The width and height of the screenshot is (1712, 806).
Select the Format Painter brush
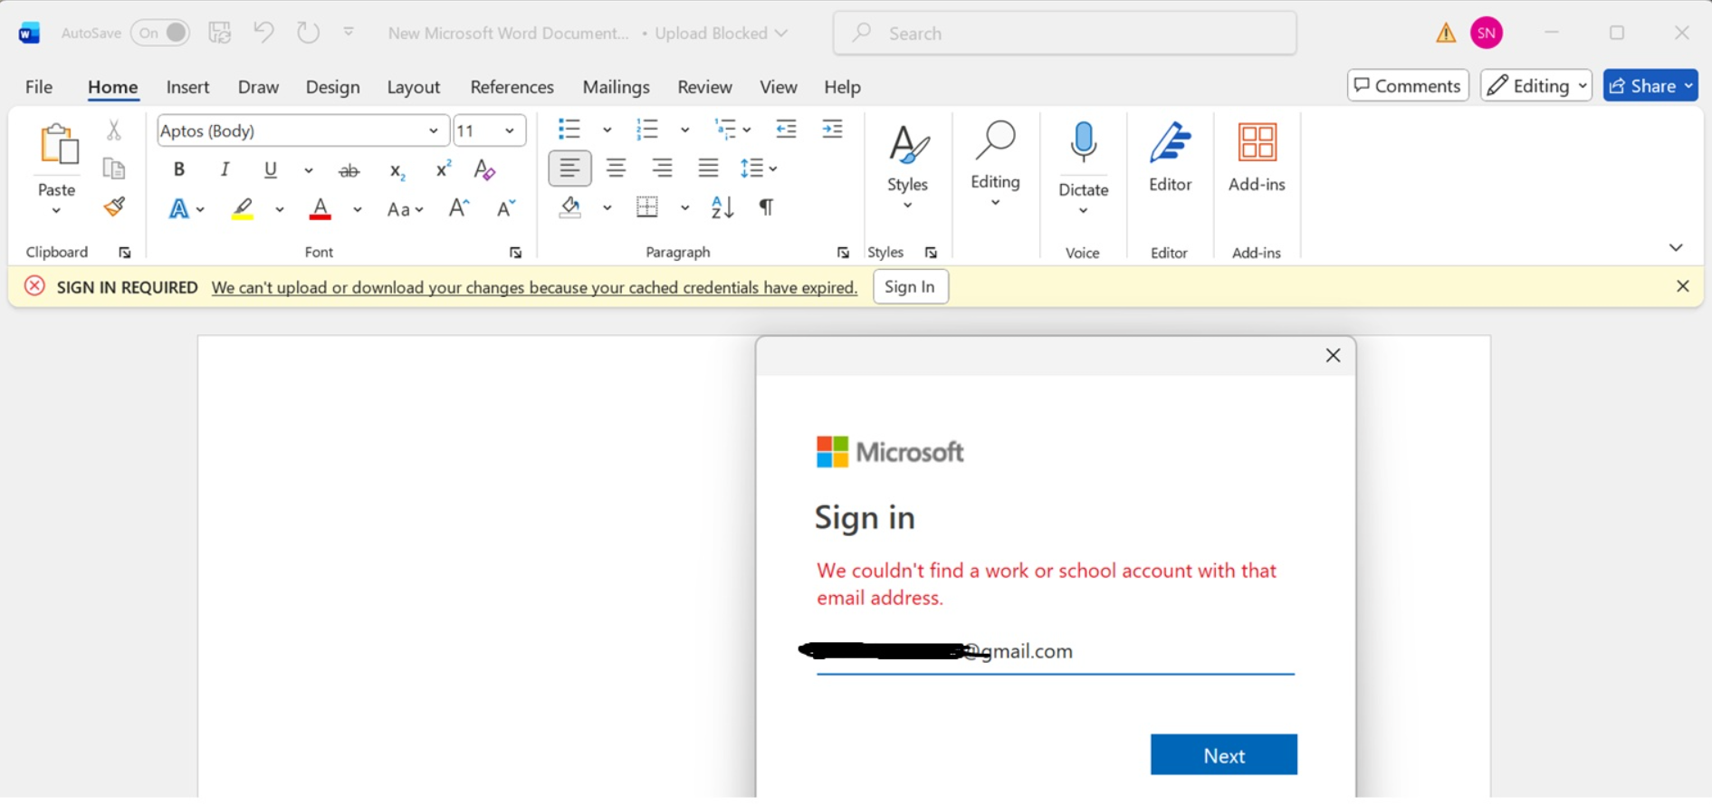pos(114,207)
